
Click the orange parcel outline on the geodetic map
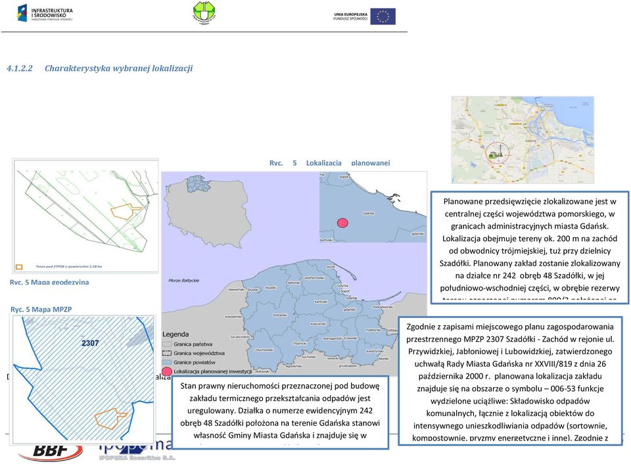(x=125, y=211)
